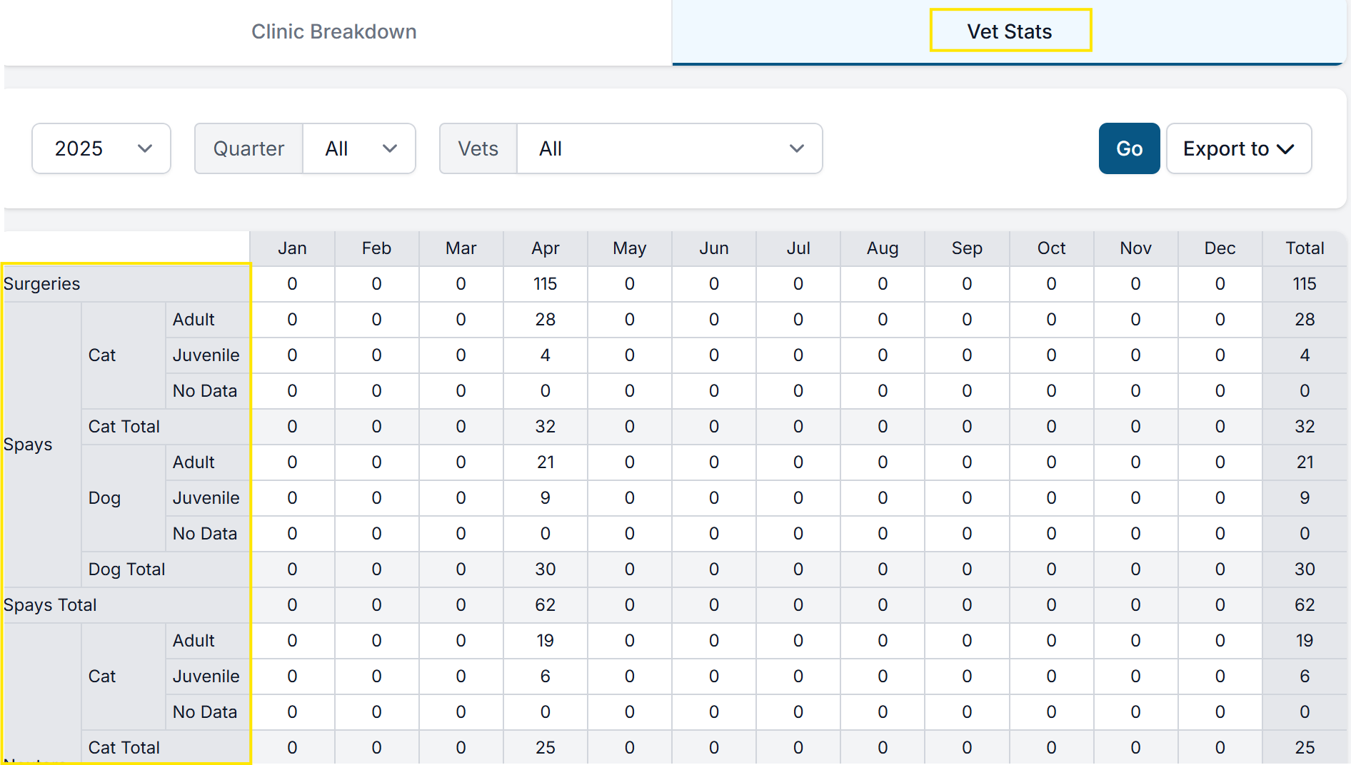Open the Export to menu
The width and height of the screenshot is (1351, 765).
coord(1238,148)
